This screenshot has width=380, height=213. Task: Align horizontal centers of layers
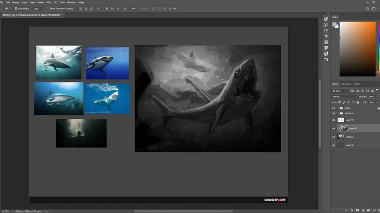click(x=86, y=9)
